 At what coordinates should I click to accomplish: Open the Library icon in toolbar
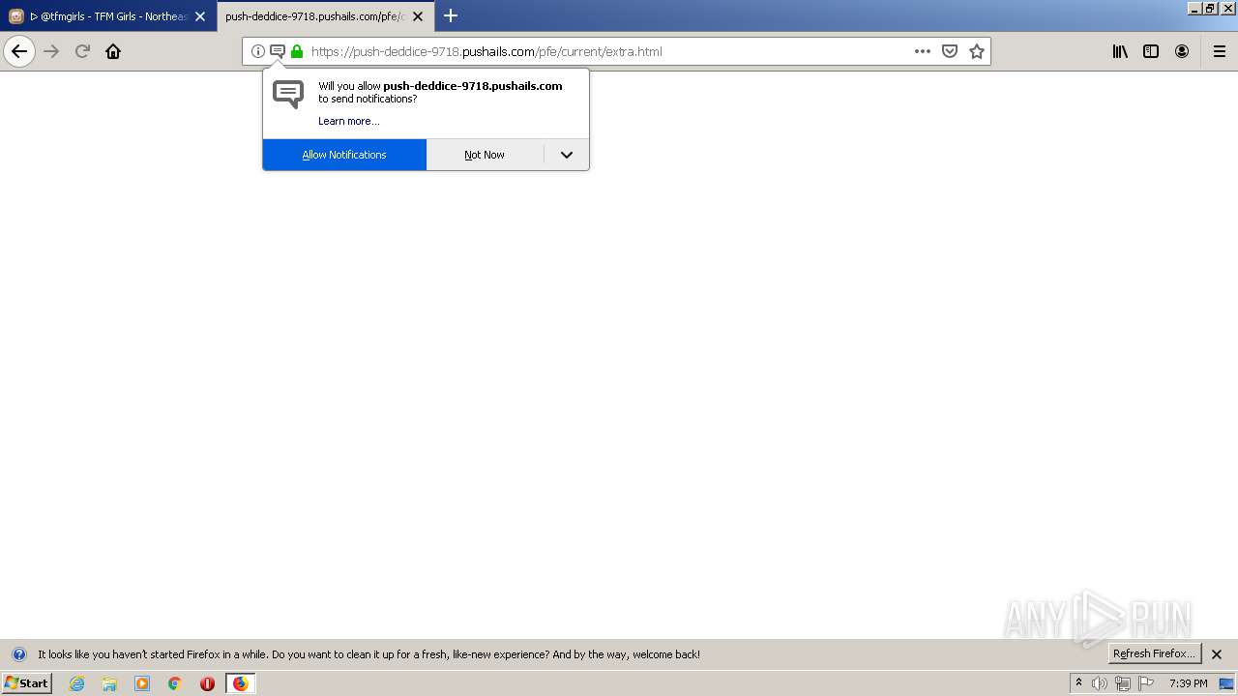point(1120,51)
